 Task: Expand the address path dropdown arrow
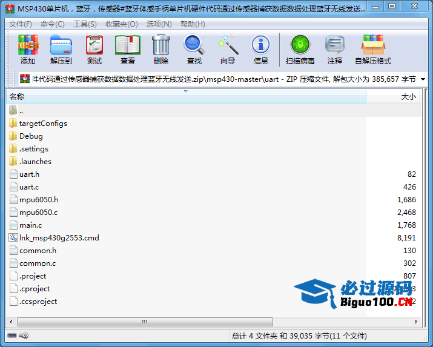pos(423,79)
